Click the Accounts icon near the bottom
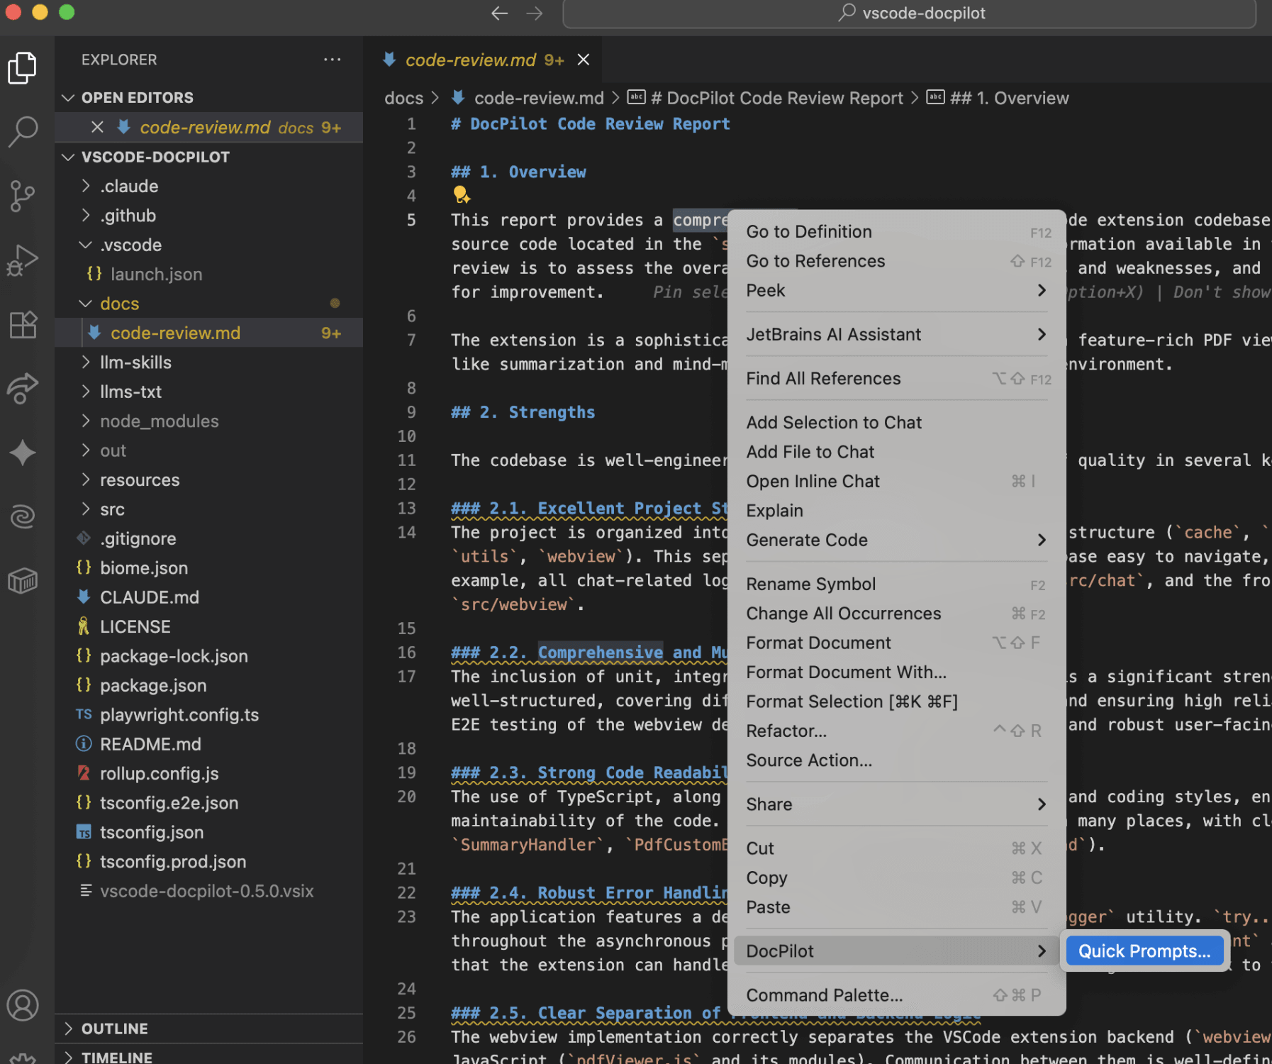 click(23, 1005)
